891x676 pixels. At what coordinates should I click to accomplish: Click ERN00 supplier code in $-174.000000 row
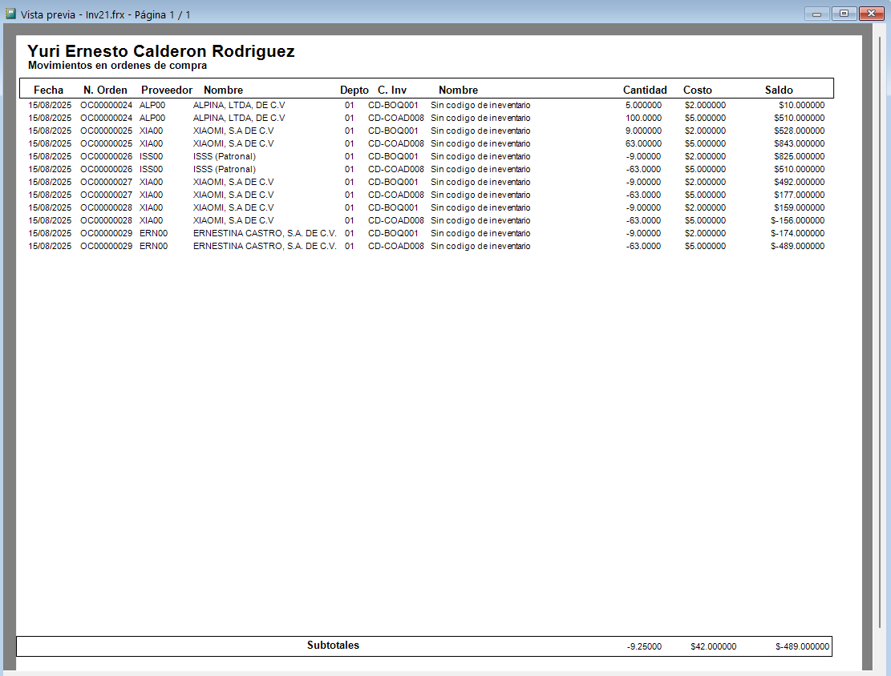click(153, 233)
